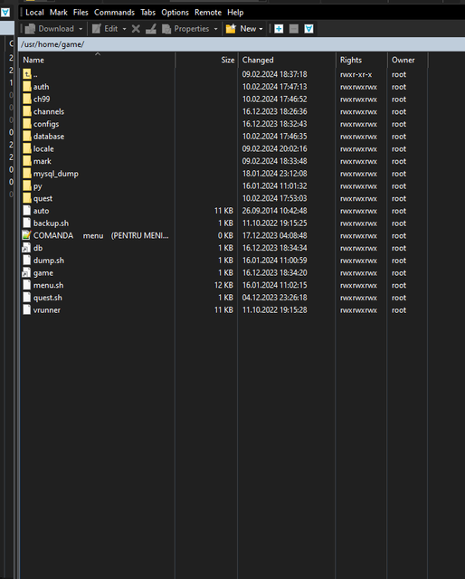Open Properties toolbar button
The image size is (465, 579).
[x=185, y=29]
